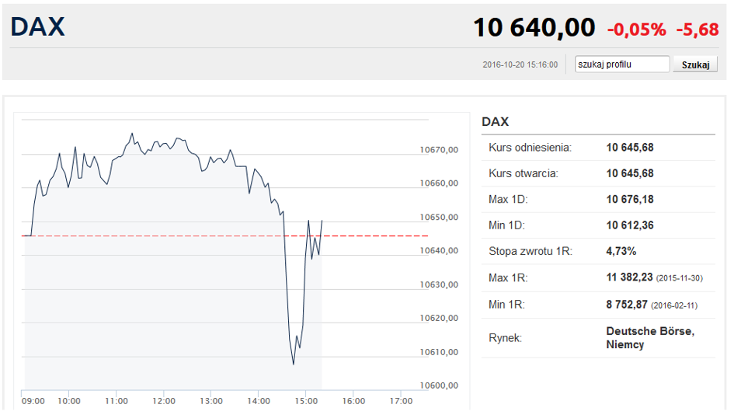
Task: Click the Stopa zwrotu 1R value 4,73%
Action: pos(621,252)
